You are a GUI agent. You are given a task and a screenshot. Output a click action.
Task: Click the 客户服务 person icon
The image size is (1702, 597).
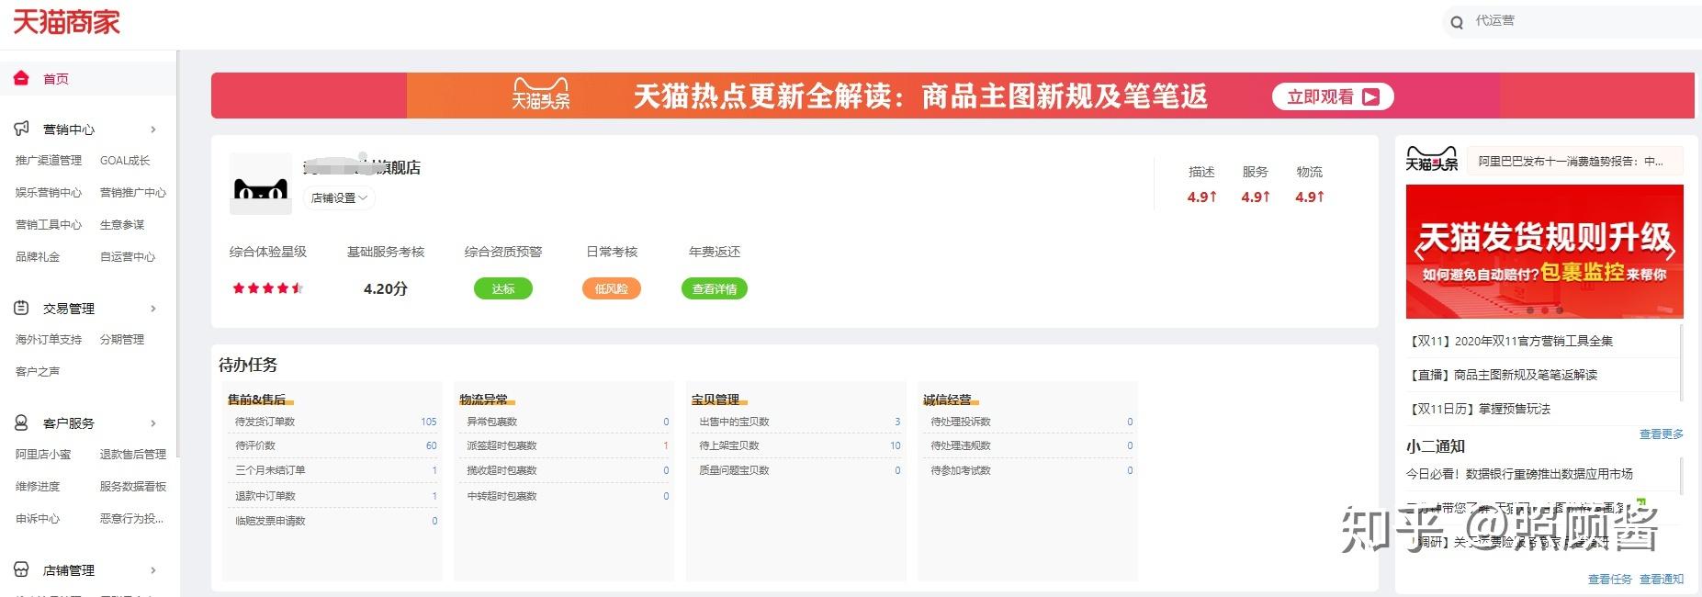point(21,422)
